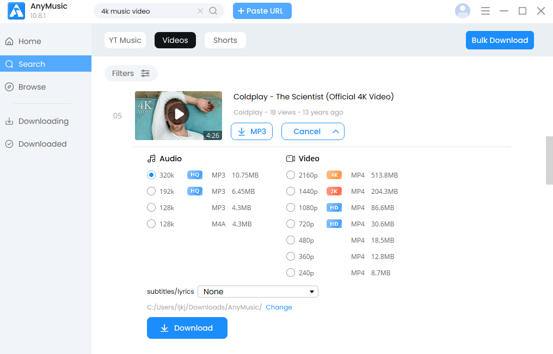Select 128k MP3 audio option
Viewport: 553px width, 354px height.
click(151, 207)
